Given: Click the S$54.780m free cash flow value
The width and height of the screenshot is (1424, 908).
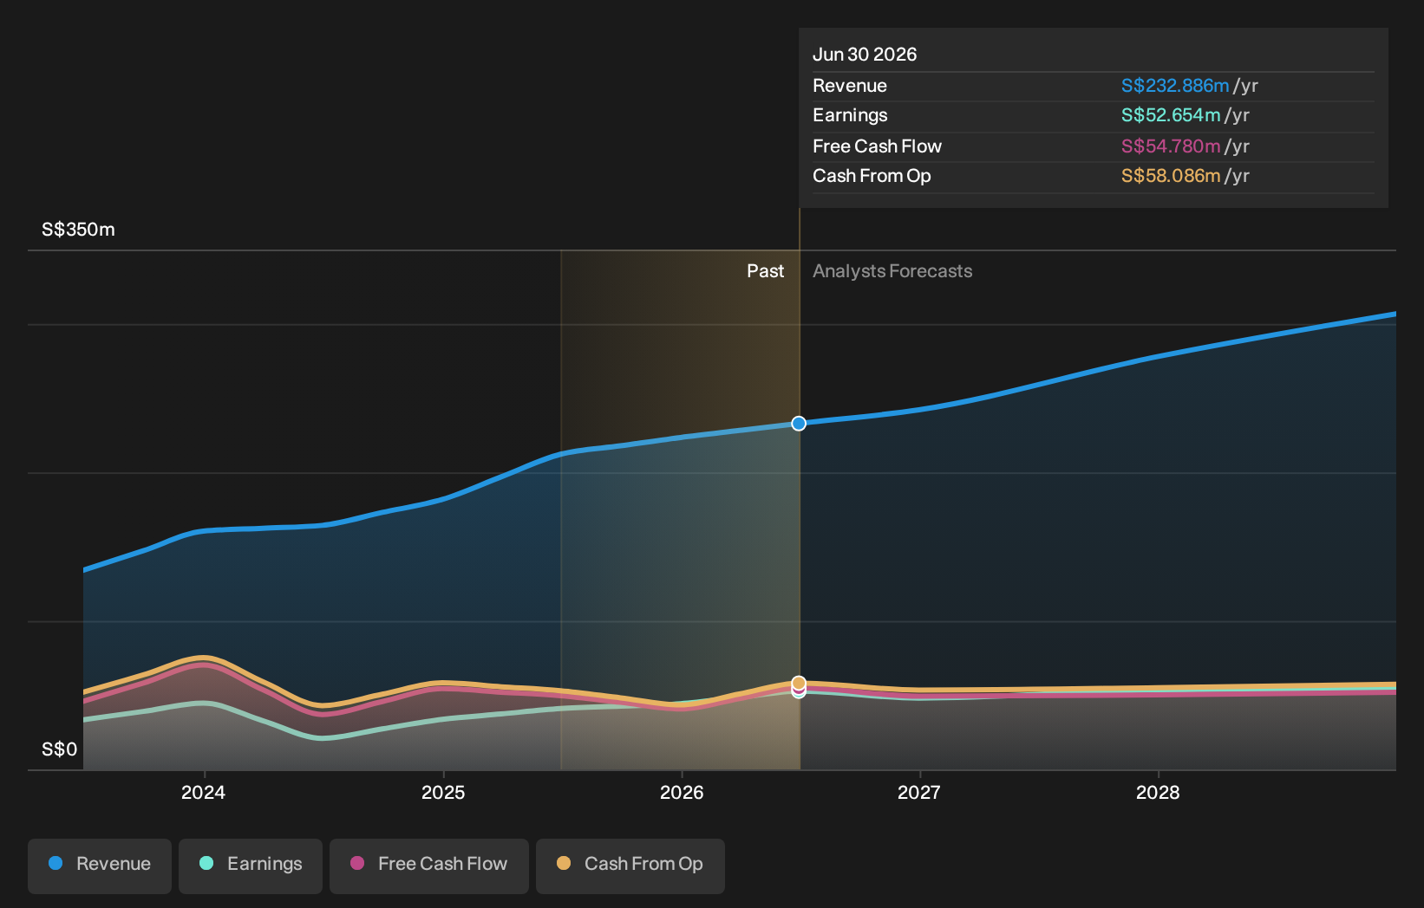Looking at the screenshot, I should point(1171,146).
